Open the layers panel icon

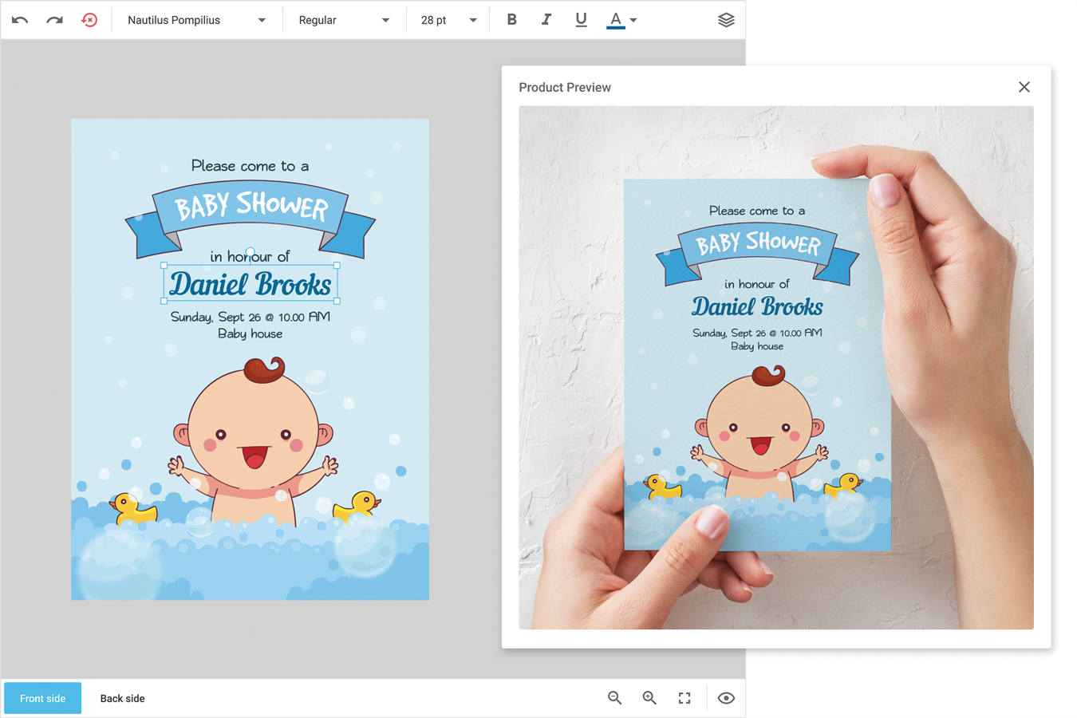(x=726, y=20)
